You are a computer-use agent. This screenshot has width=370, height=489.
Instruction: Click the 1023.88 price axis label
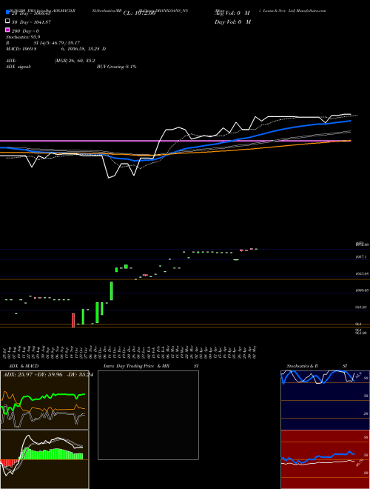pos(362,273)
